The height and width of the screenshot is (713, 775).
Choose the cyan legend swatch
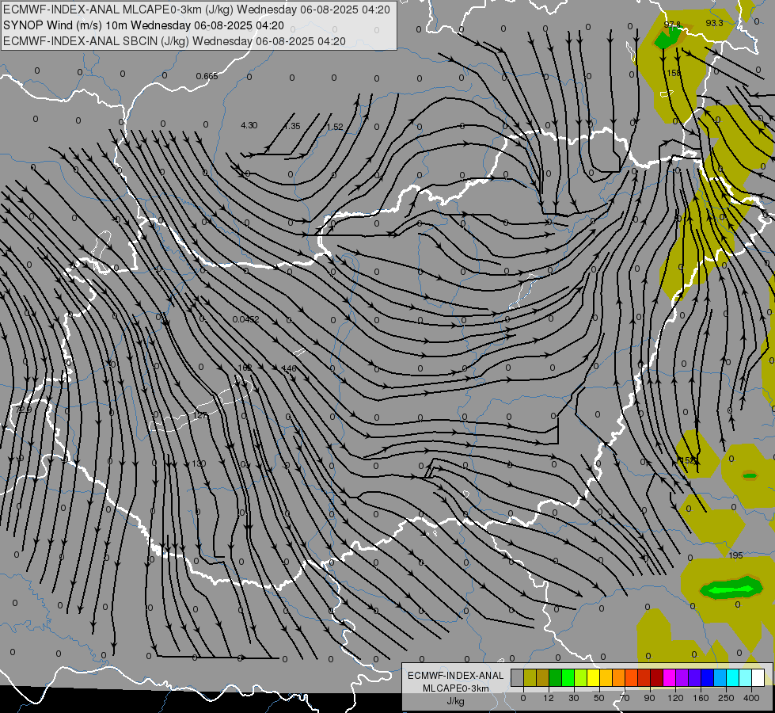(732, 678)
